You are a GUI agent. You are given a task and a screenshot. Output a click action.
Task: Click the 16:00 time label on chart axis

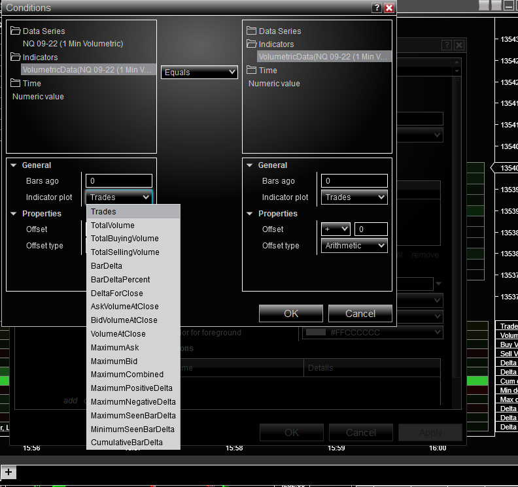click(x=438, y=448)
